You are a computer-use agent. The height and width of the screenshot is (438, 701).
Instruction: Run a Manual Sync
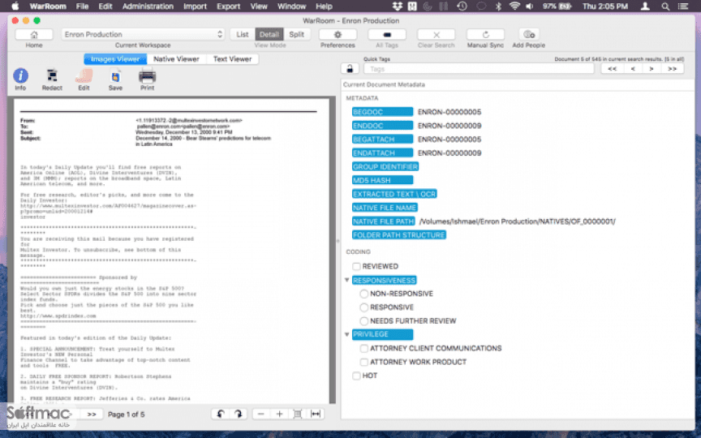point(485,34)
